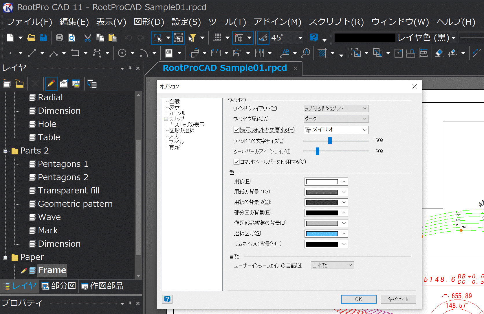Click the RootProCAD Sample01.rpcd document tab
The height and width of the screenshot is (314, 484).
(x=225, y=68)
